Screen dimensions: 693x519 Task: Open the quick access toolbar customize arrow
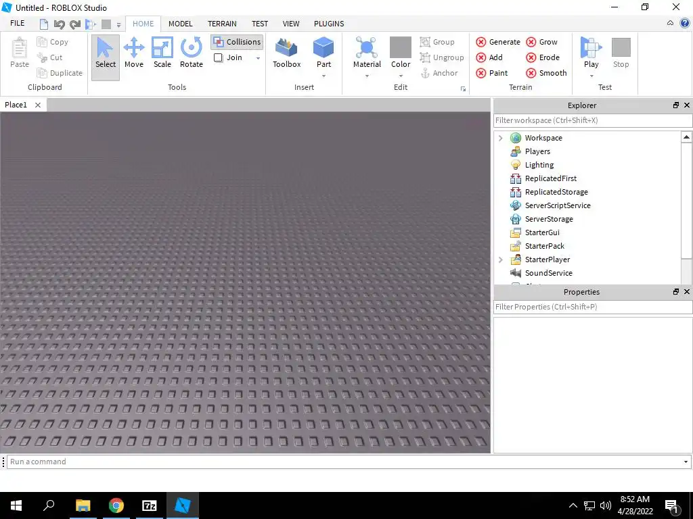tap(118, 25)
